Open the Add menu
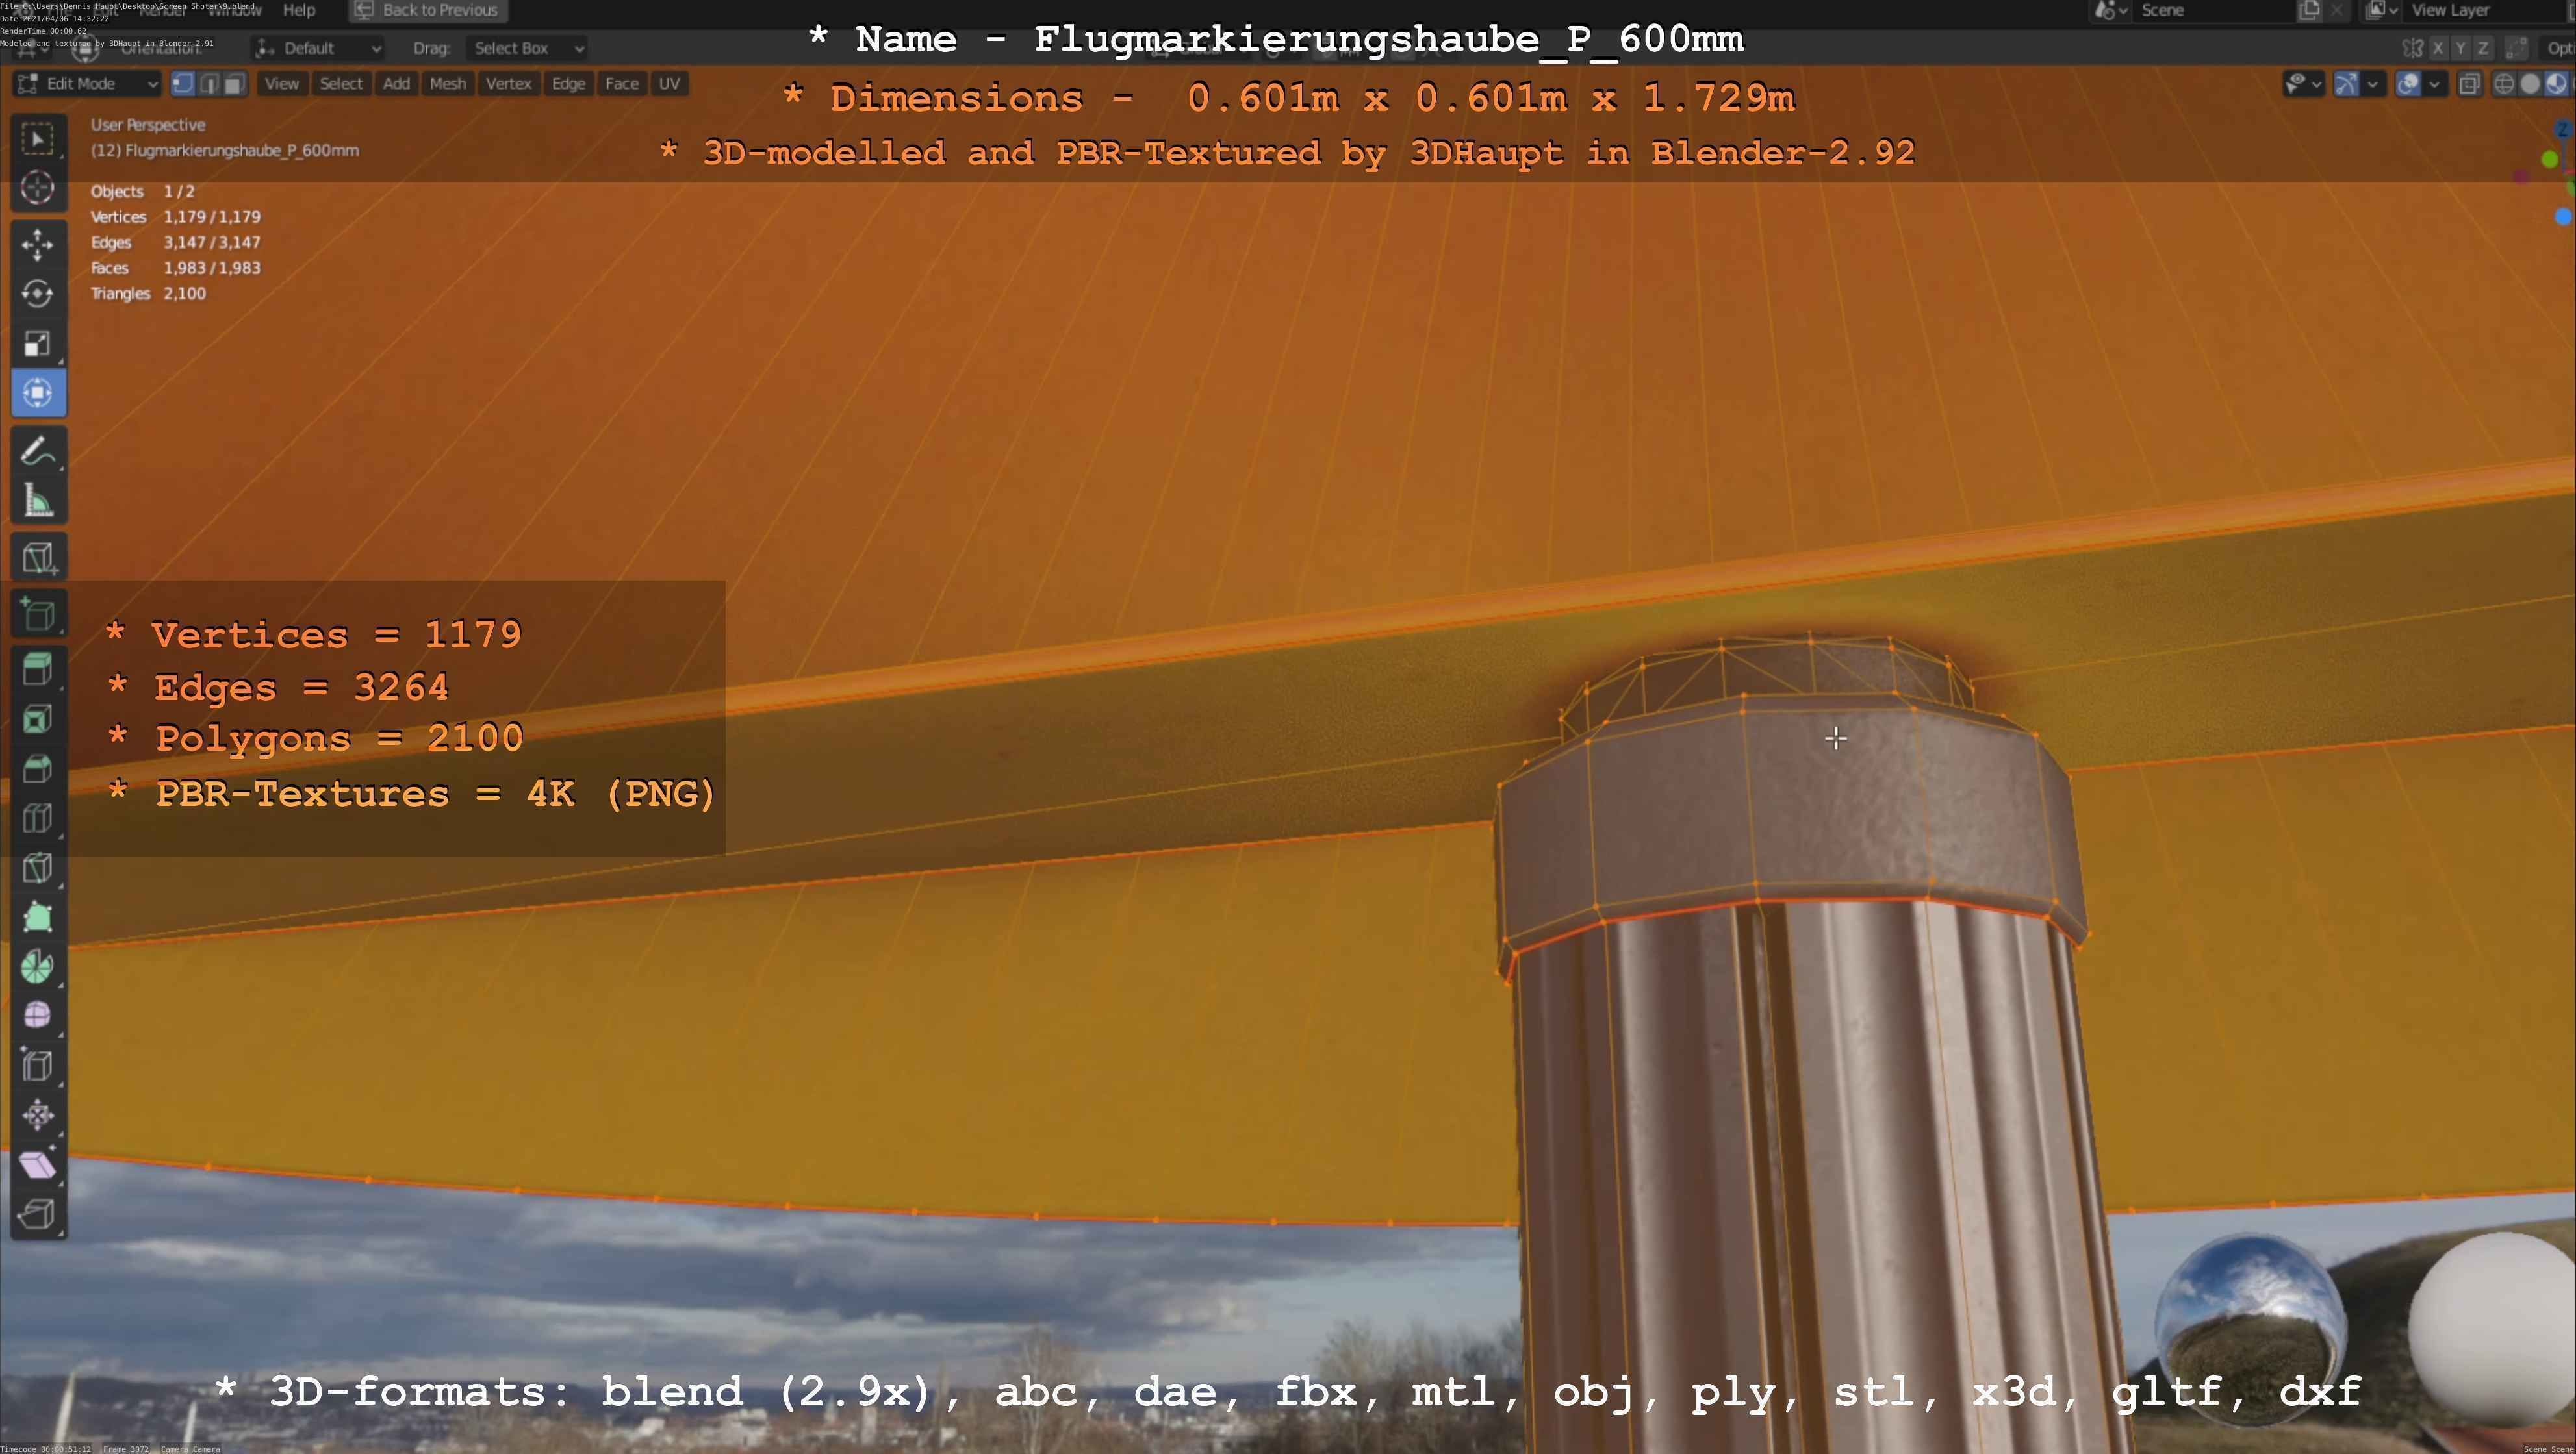2576x1454 pixels. coord(397,84)
